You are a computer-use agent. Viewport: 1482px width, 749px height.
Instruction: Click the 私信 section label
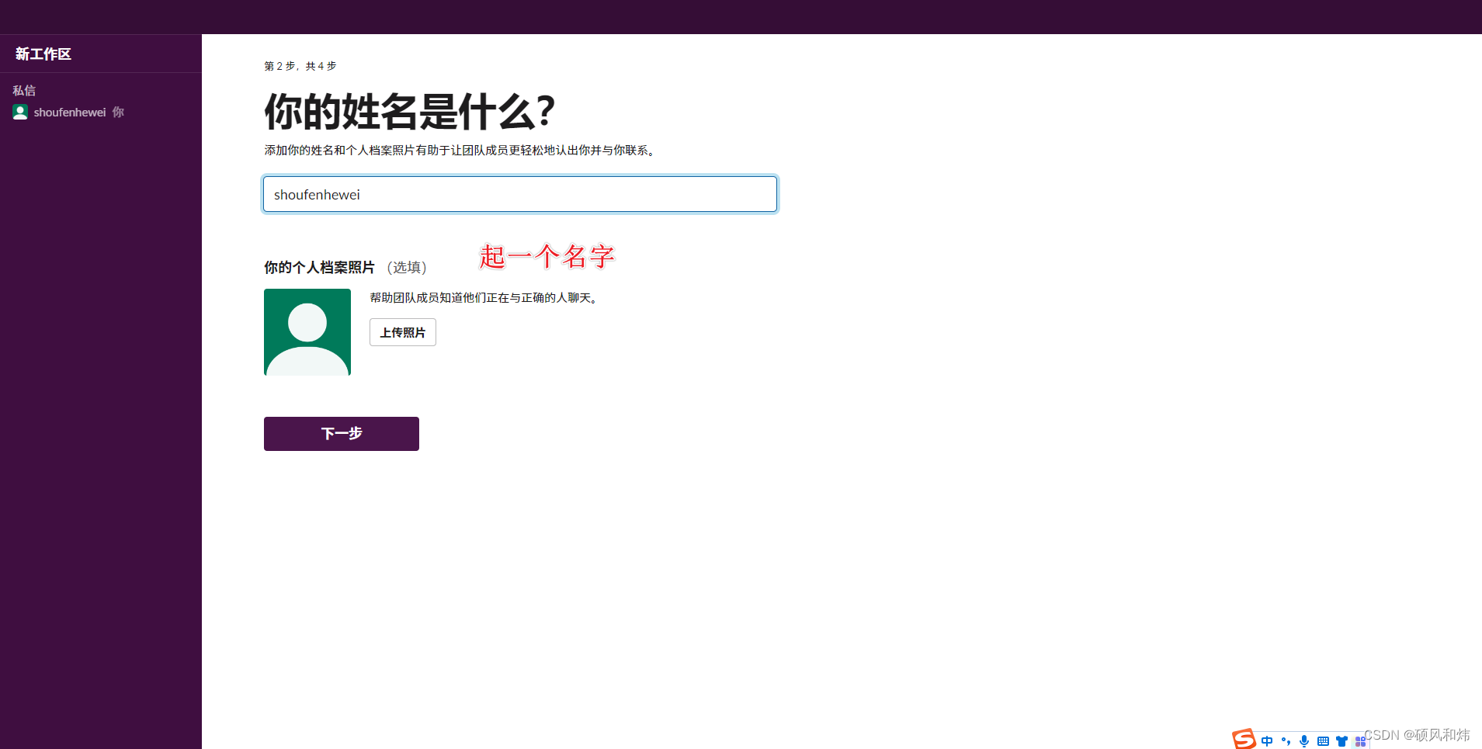[24, 90]
